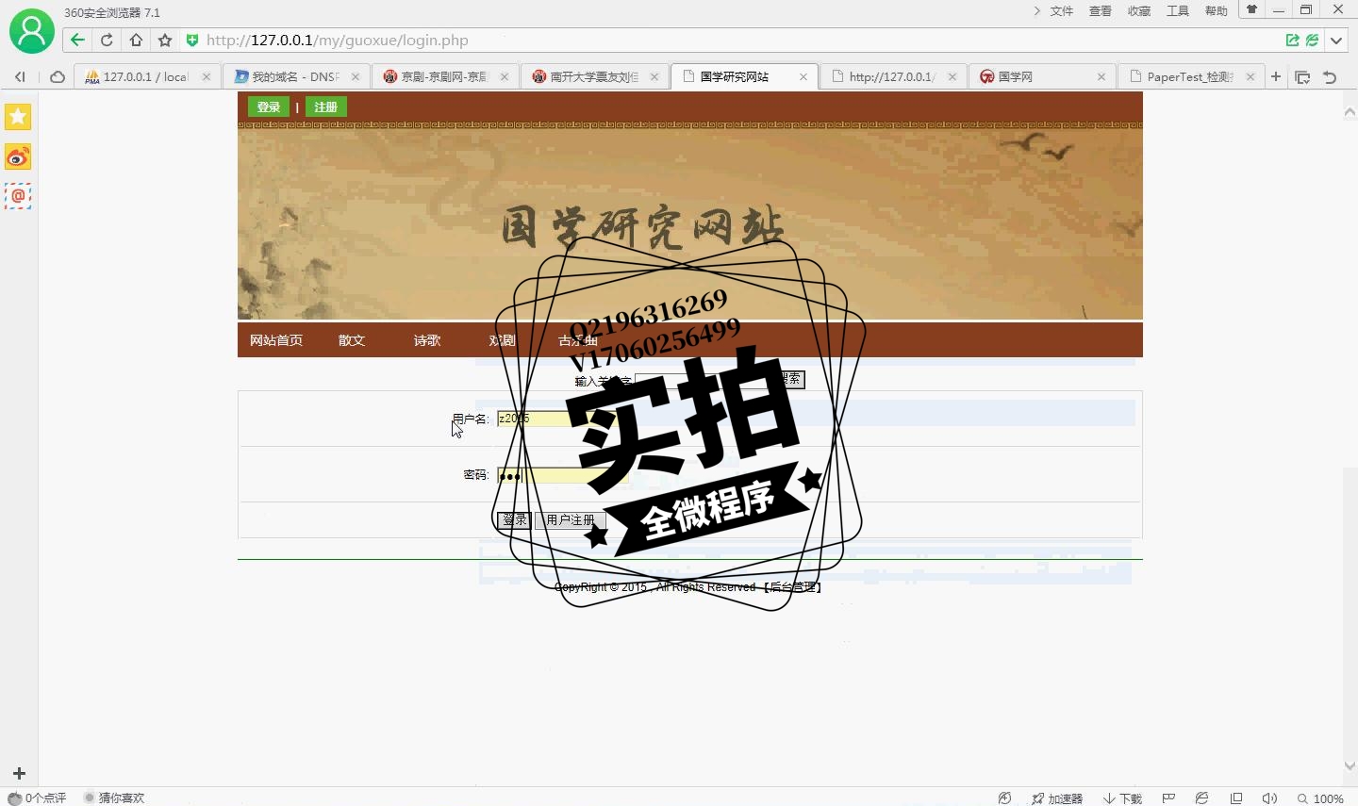1358x806 pixels.
Task: Open the tab list window icon
Action: click(x=1302, y=77)
